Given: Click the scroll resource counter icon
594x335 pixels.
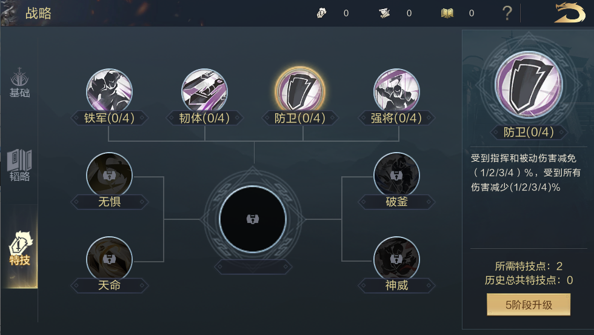Looking at the screenshot, I should pos(384,13).
